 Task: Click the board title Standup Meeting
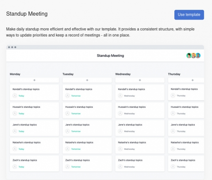point(110,56)
